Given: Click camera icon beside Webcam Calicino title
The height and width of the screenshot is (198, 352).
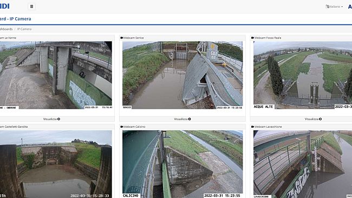Looking at the screenshot, I should click(x=122, y=127).
